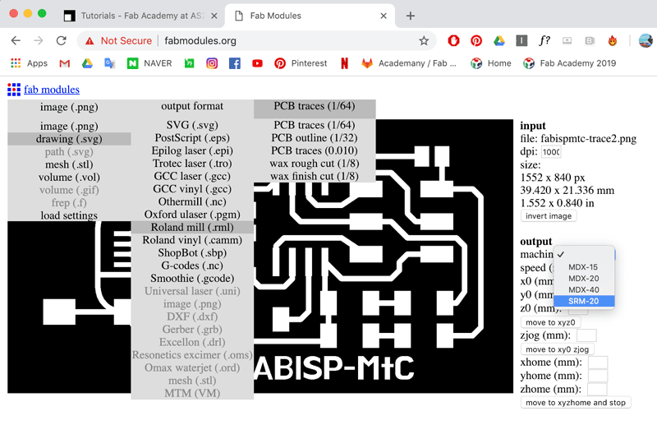Bookmark this page with the star icon
The width and height of the screenshot is (657, 425).
point(424,41)
